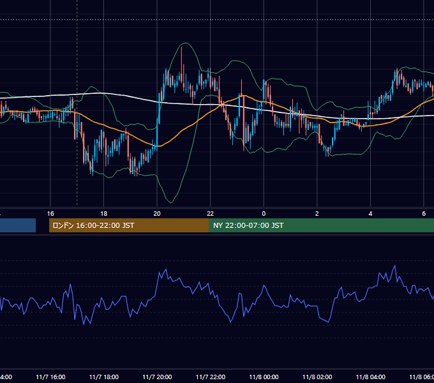Click the ロンドン 16:00-22:00 JST session bar
Image resolution: width=434 pixels, height=383 pixels.
(x=129, y=225)
